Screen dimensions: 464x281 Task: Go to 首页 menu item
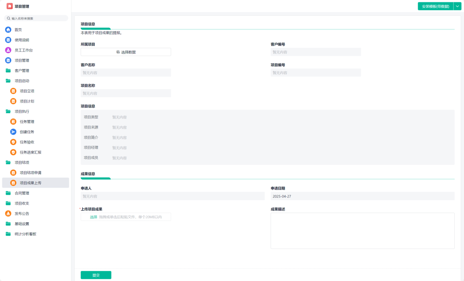[36, 30]
